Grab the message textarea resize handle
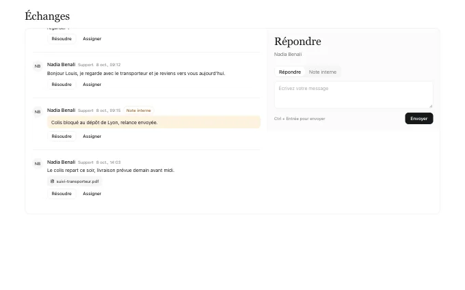Viewport: 465px width, 290px height. click(431, 106)
